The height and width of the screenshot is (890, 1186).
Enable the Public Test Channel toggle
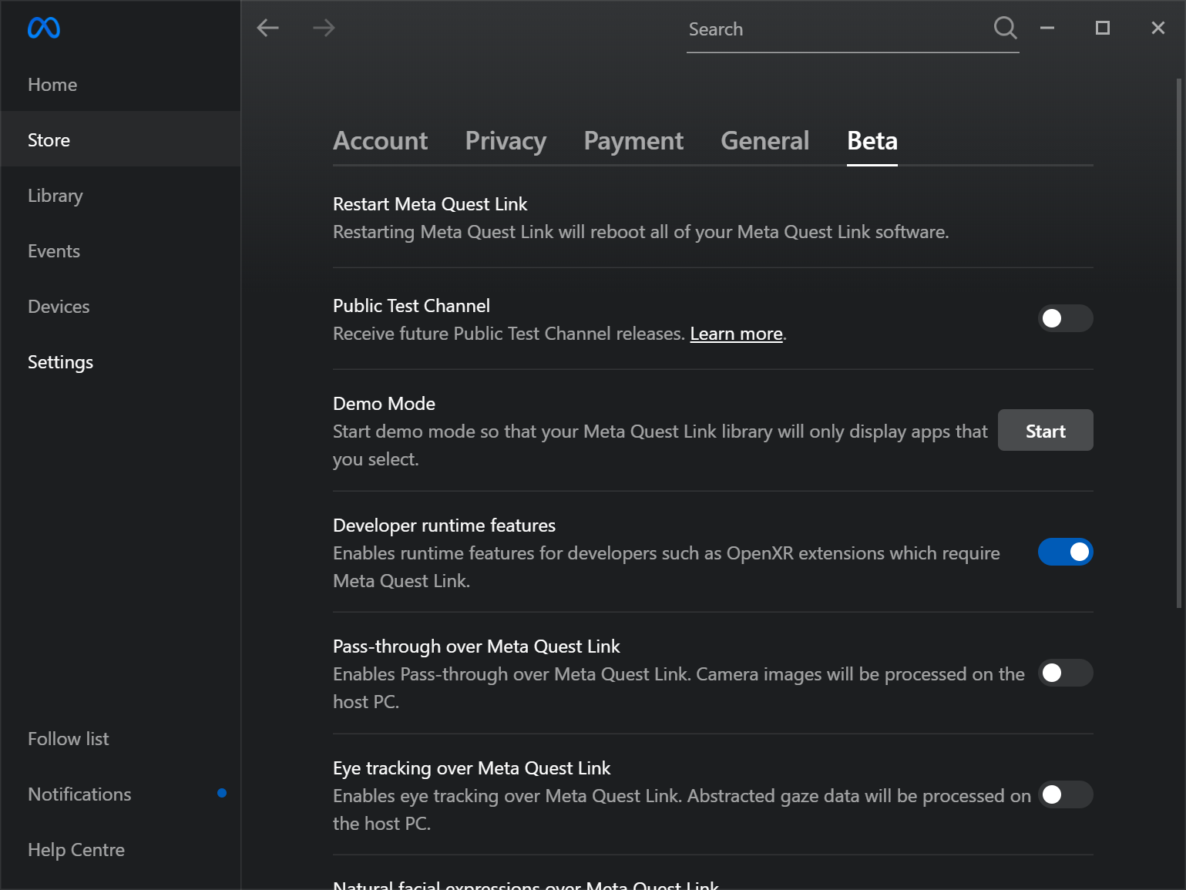click(1065, 318)
